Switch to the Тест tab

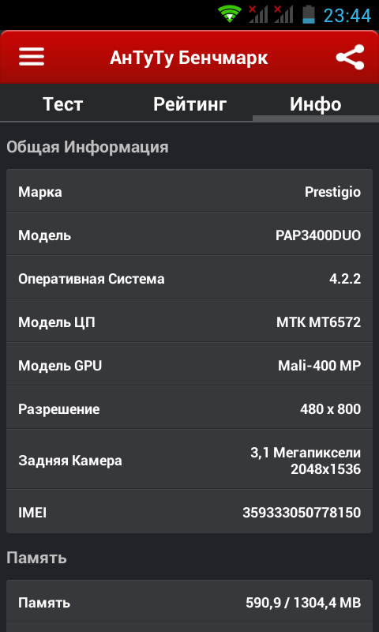tap(63, 104)
